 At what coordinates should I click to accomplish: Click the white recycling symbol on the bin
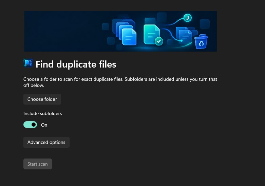tap(201, 43)
